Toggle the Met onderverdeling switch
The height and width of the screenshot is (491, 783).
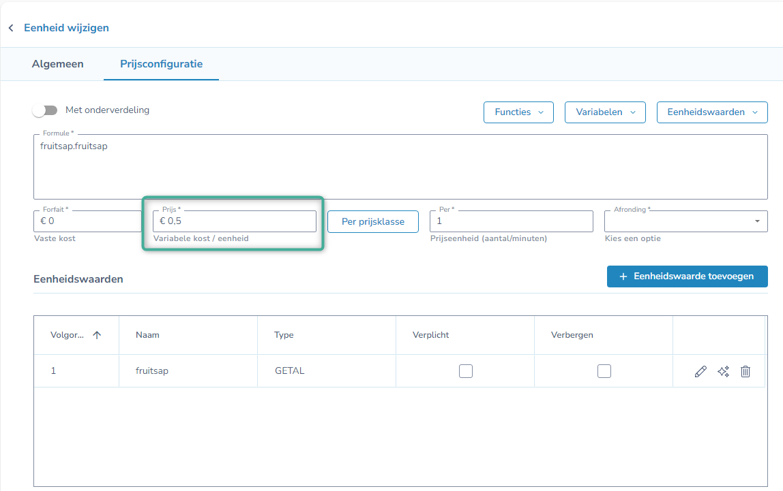pos(45,110)
